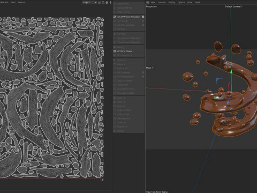Click the Mirror U command icon

click(115, 60)
